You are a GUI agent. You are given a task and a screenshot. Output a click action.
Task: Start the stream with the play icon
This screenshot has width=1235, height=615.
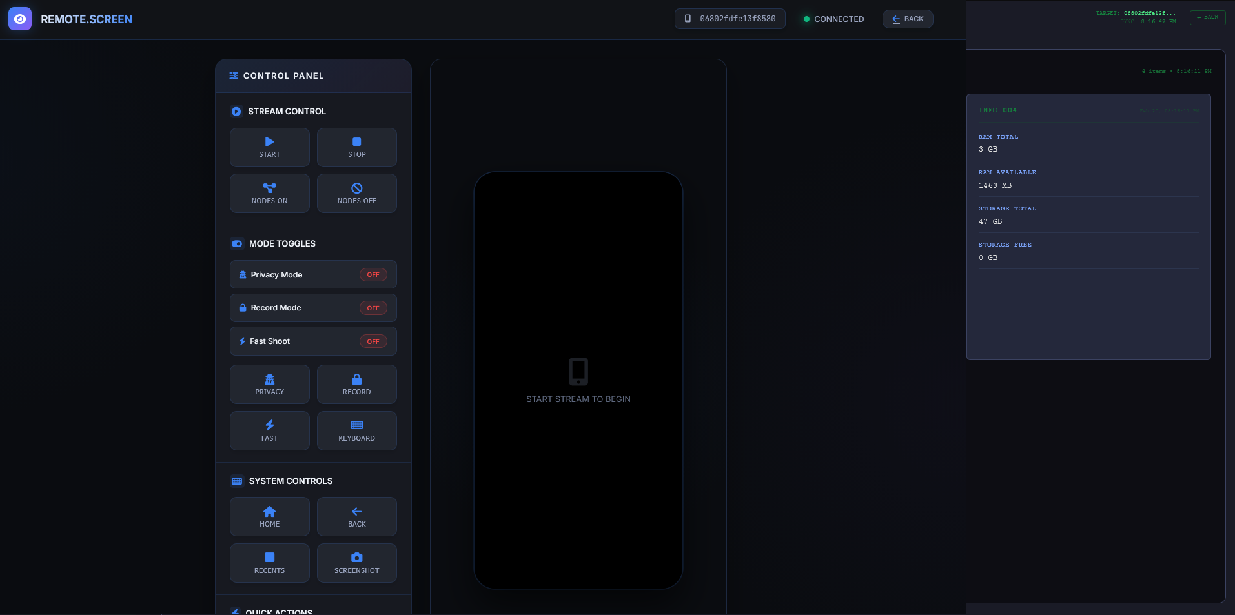click(x=269, y=147)
